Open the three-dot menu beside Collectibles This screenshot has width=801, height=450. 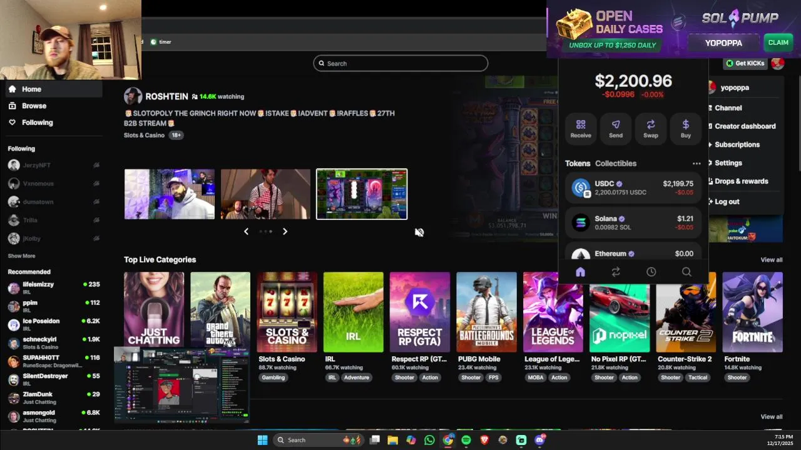tap(696, 164)
